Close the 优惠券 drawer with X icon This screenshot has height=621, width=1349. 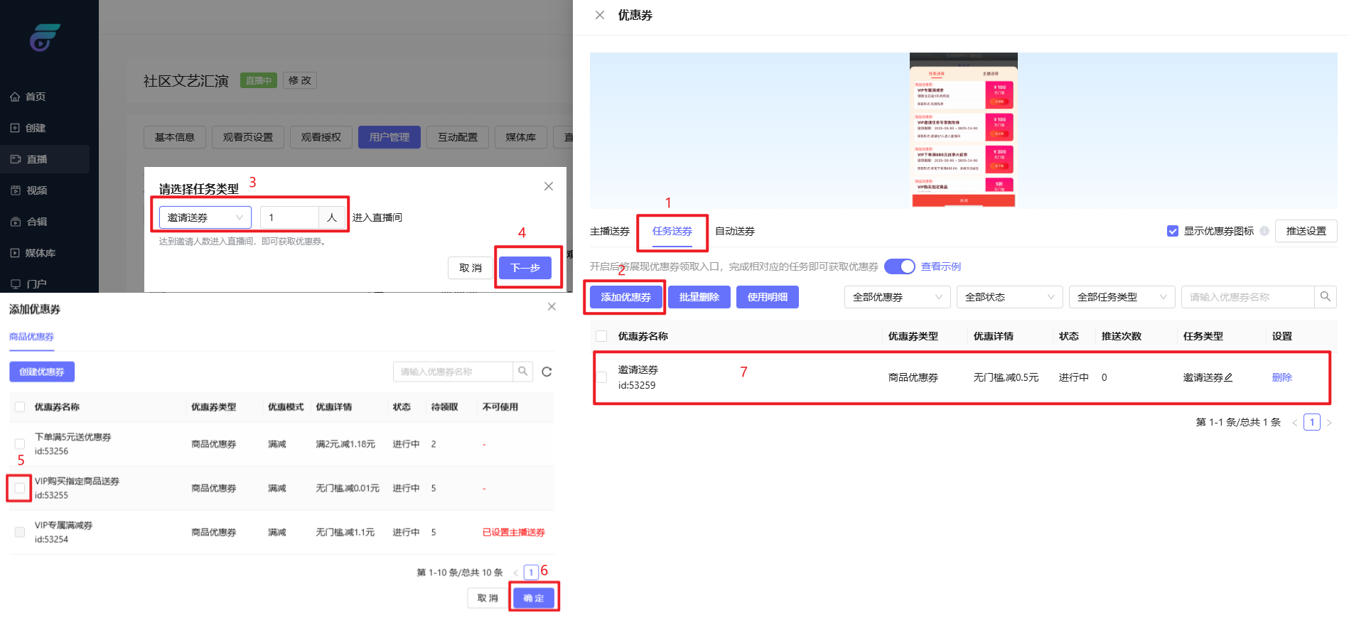pyautogui.click(x=600, y=15)
